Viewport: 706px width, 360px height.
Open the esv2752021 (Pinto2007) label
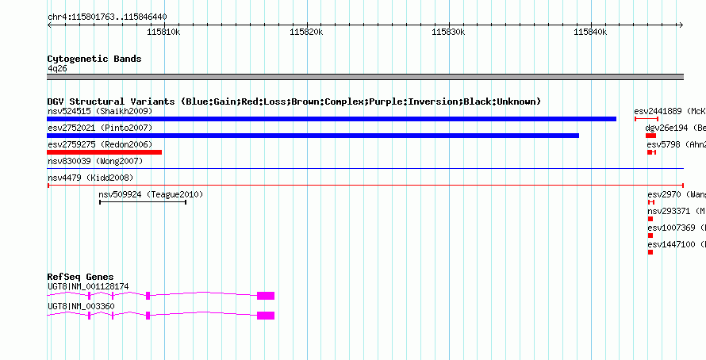click(100, 128)
